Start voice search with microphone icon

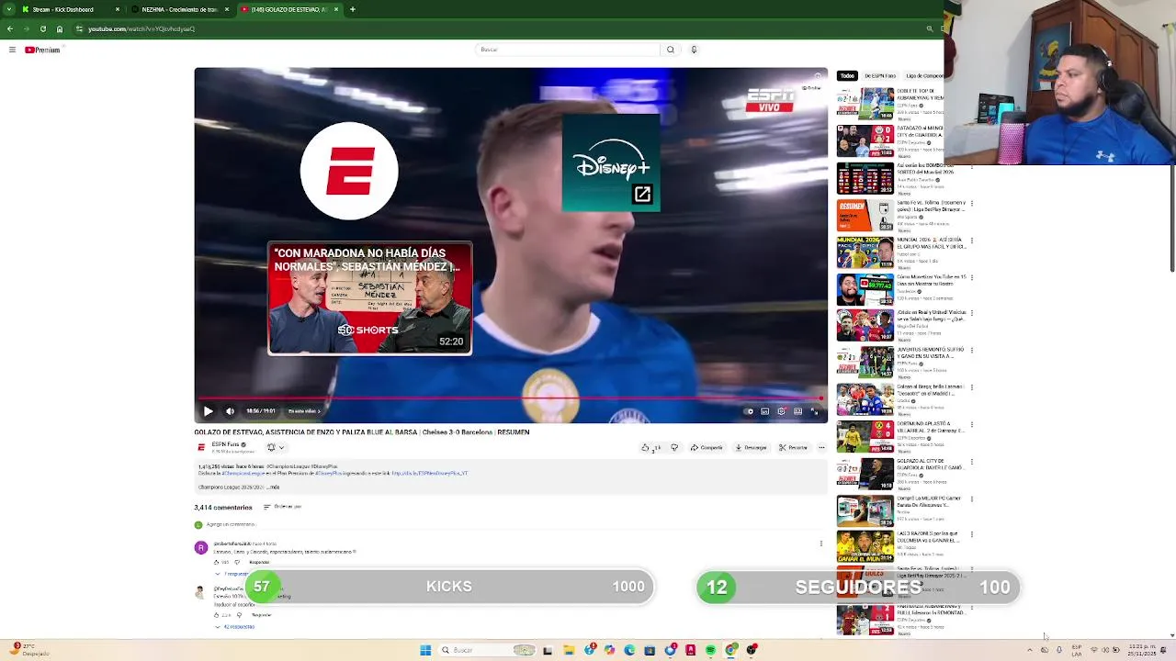(694, 50)
